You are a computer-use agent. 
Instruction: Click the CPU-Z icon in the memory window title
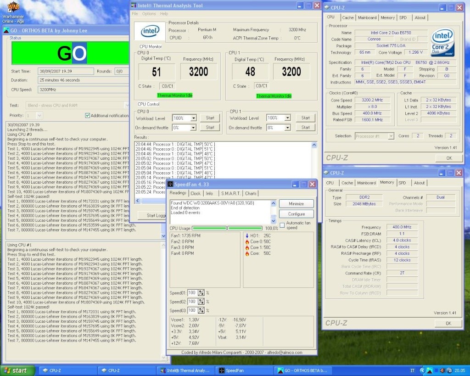pos(326,173)
